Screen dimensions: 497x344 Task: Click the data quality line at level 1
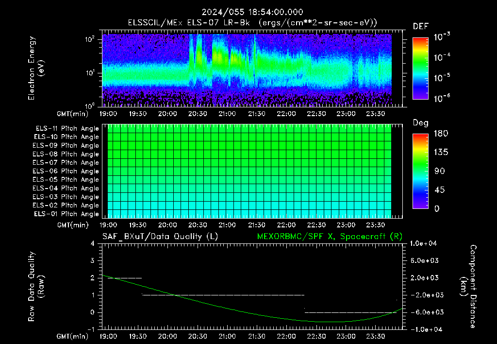(223, 295)
